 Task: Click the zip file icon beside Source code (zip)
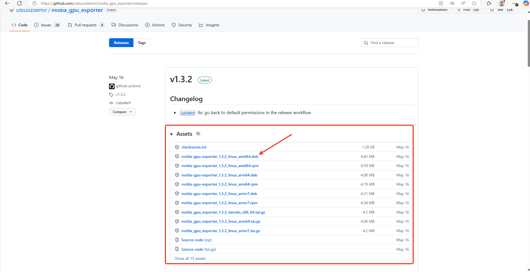click(177, 240)
